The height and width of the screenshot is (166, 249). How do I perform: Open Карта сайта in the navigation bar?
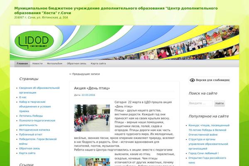point(98,63)
